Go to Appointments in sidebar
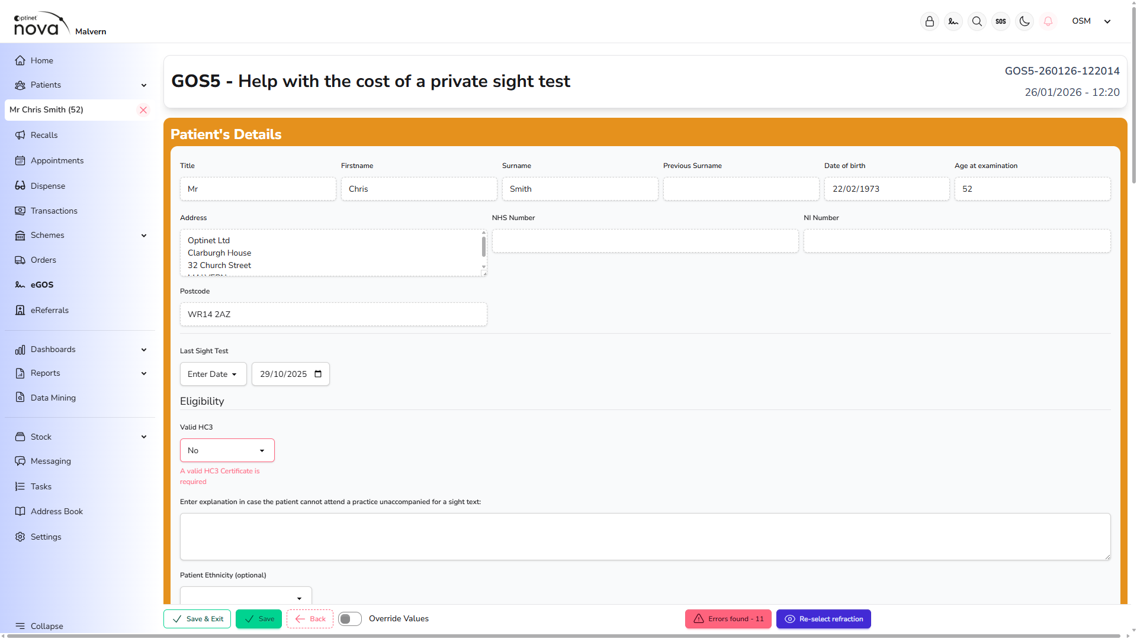1137x639 pixels. 57,160
